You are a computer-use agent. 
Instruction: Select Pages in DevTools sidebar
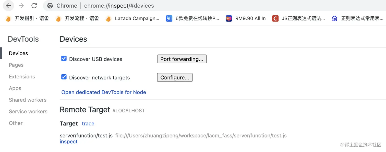pyautogui.click(x=16, y=65)
